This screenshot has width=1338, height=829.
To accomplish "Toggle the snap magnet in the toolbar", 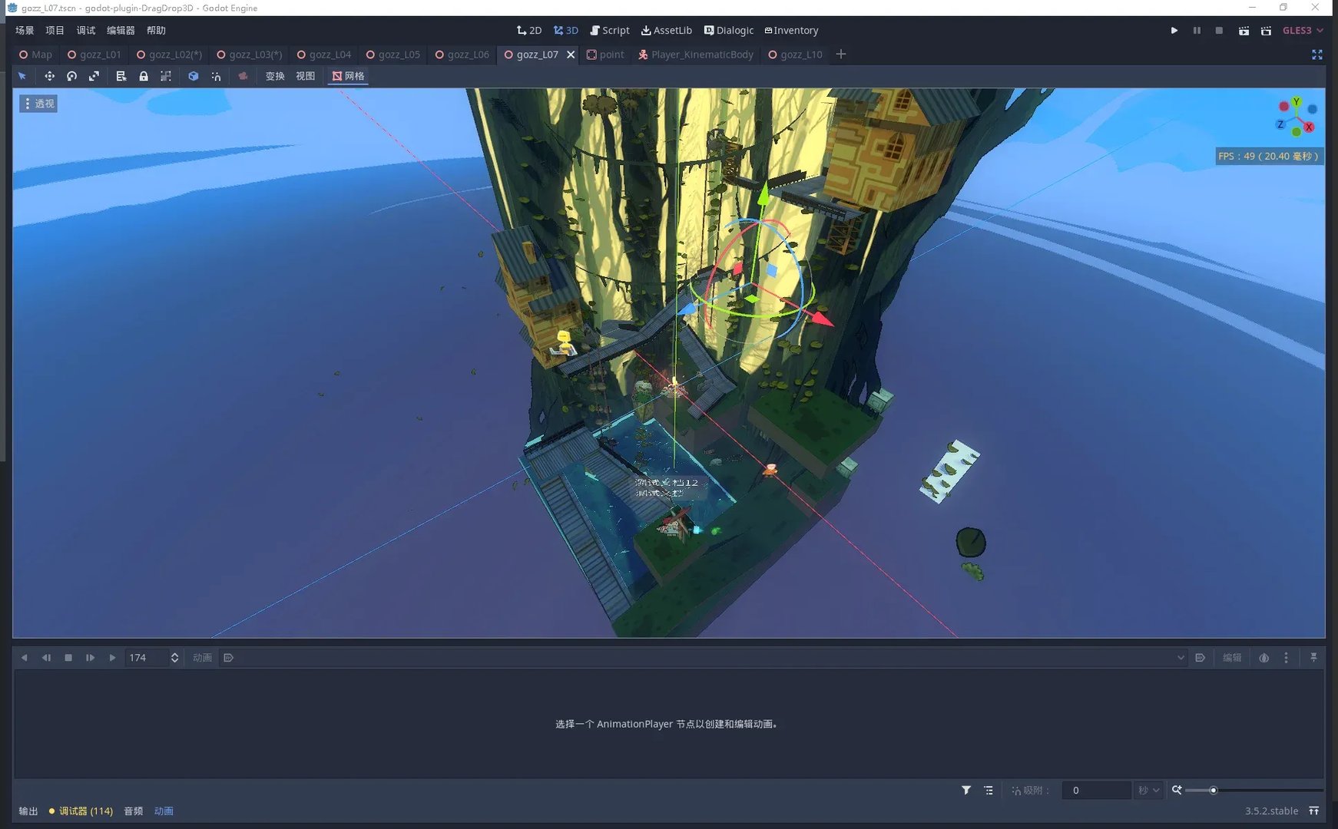I will pos(216,76).
